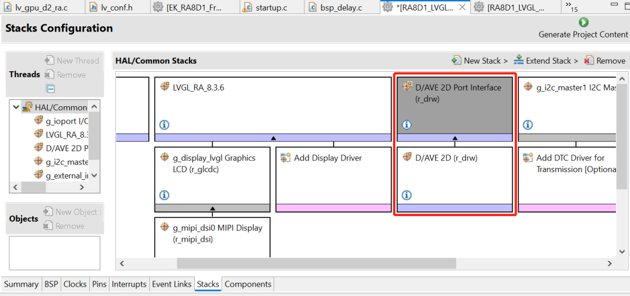Show the hidden editor tabs list (»15)

[571, 6]
